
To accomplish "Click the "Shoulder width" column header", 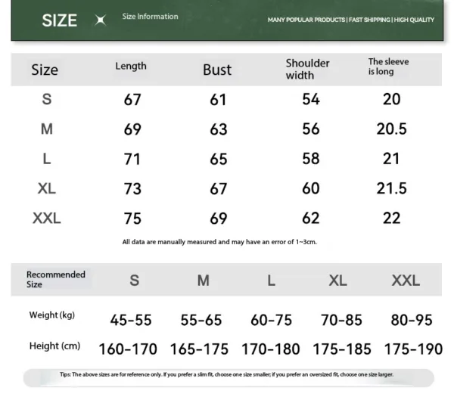I will pos(307,69).
